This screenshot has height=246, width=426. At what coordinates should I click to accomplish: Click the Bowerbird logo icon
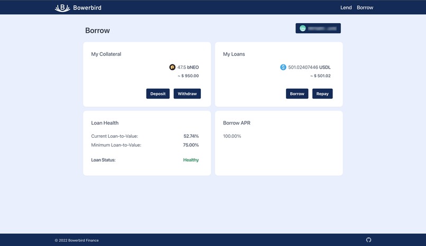62,8
